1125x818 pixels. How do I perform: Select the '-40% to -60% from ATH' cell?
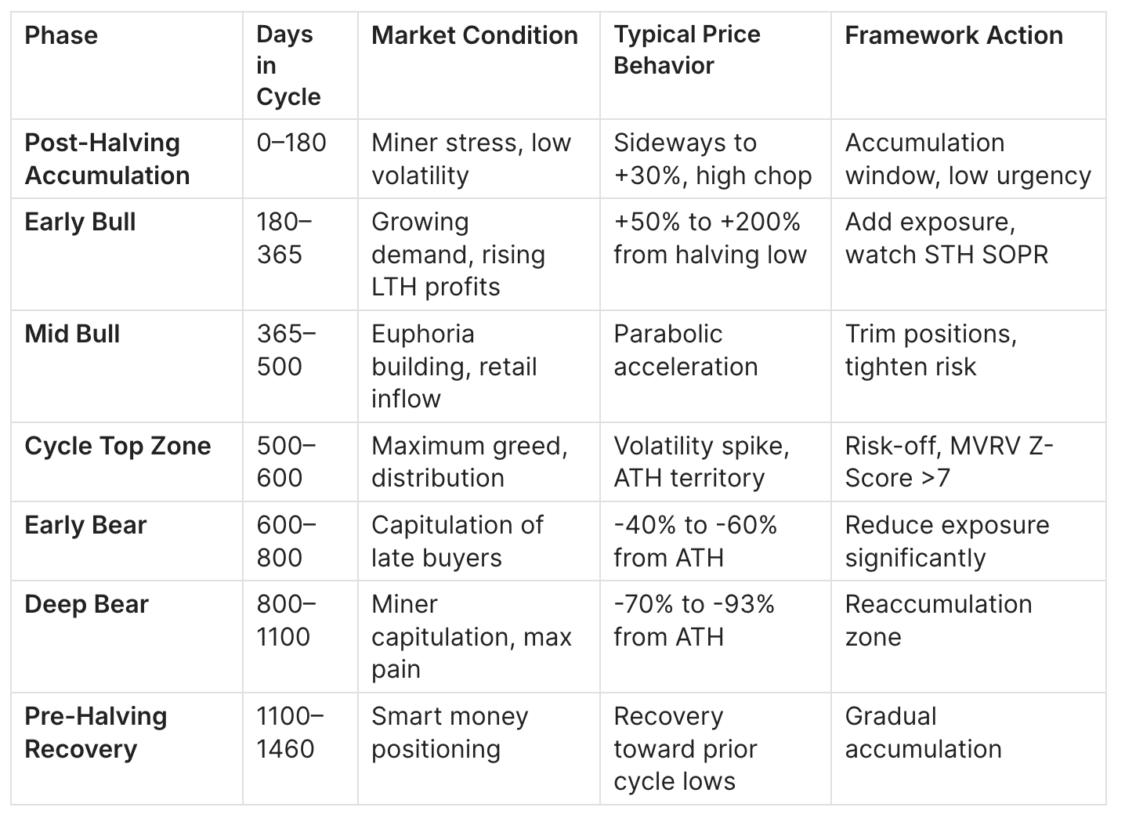[694, 541]
